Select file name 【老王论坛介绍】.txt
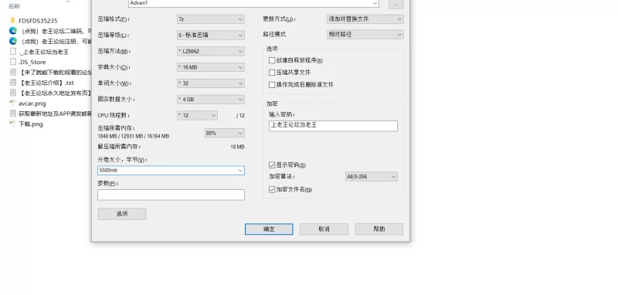The width and height of the screenshot is (618, 295). (46, 83)
